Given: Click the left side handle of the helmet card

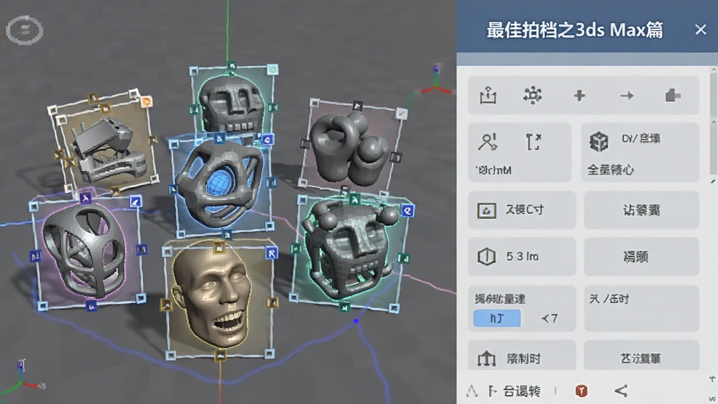Looking at the screenshot, I should tap(36, 256).
